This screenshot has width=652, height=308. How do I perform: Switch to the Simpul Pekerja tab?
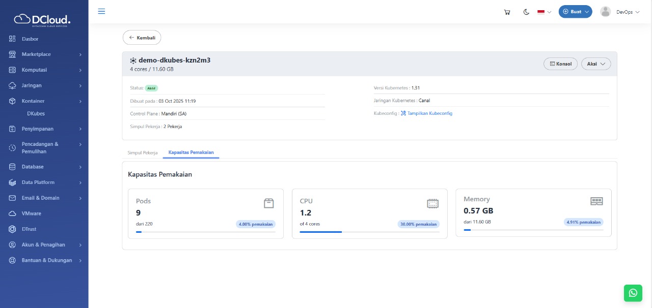(143, 152)
